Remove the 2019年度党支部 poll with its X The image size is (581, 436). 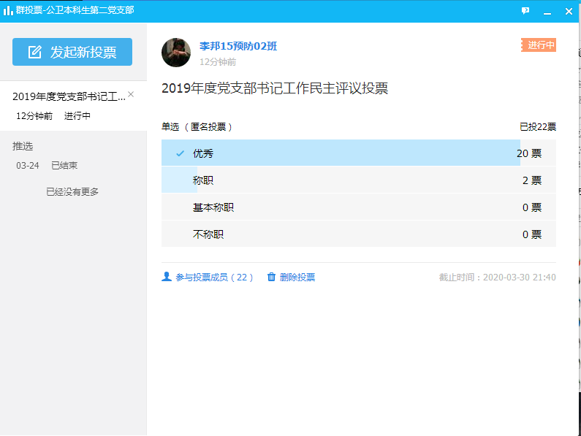point(131,94)
